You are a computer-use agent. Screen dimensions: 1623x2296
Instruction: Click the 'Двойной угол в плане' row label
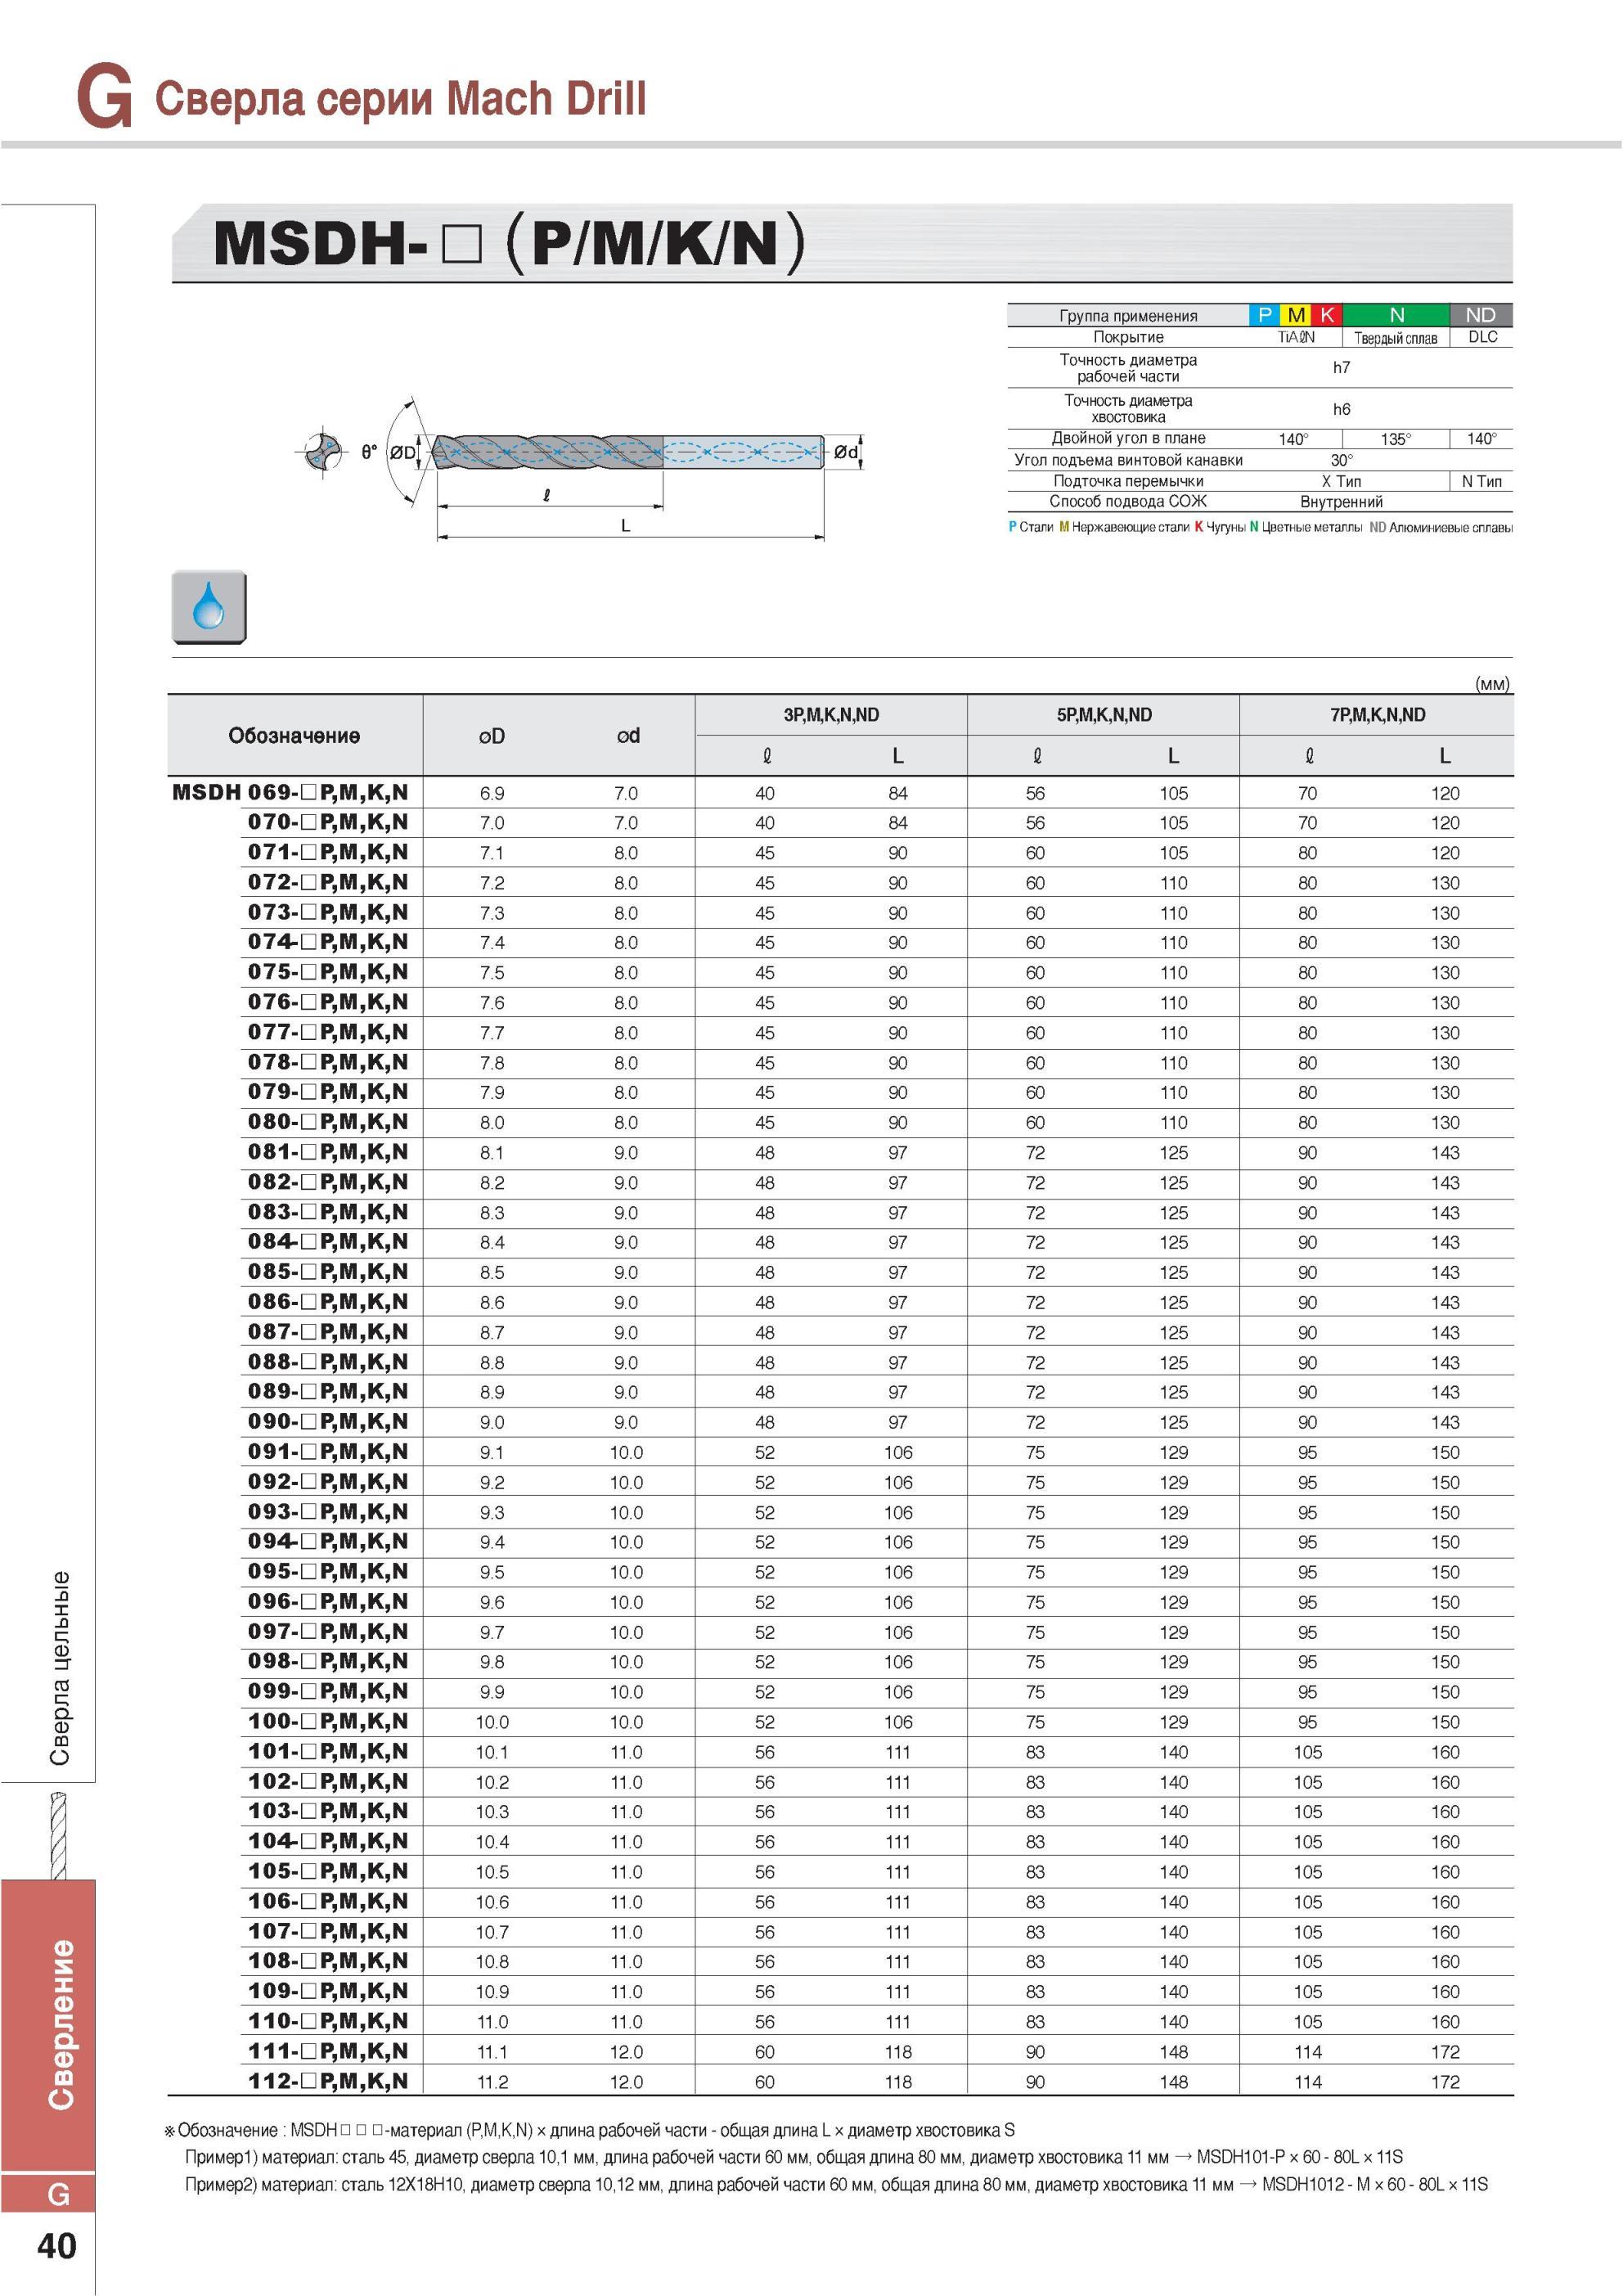click(1128, 438)
